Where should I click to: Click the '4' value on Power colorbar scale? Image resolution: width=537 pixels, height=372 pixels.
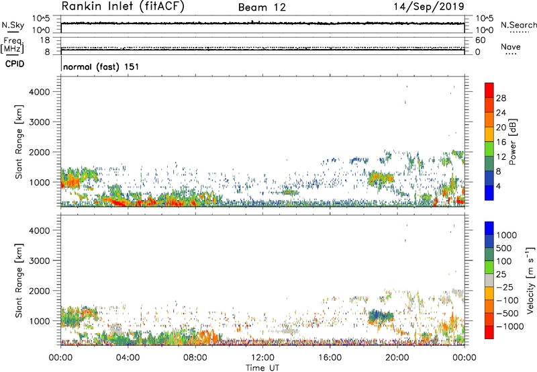tap(498, 186)
